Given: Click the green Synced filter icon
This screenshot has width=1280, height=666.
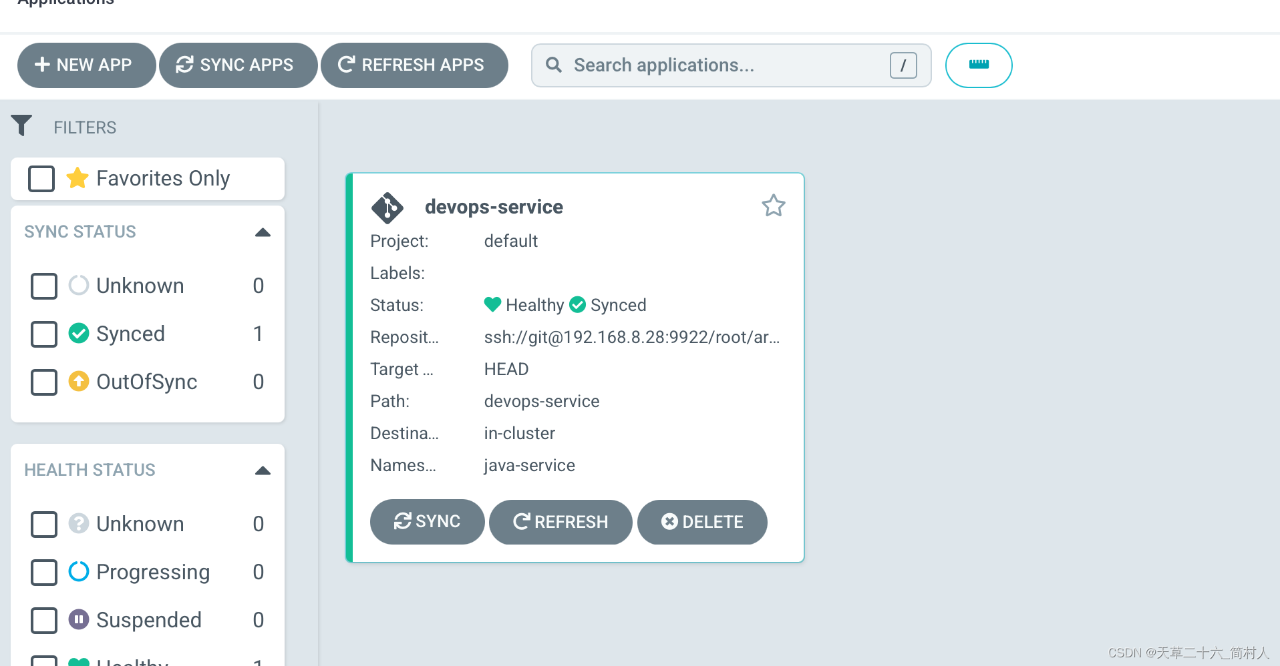Looking at the screenshot, I should [x=79, y=333].
